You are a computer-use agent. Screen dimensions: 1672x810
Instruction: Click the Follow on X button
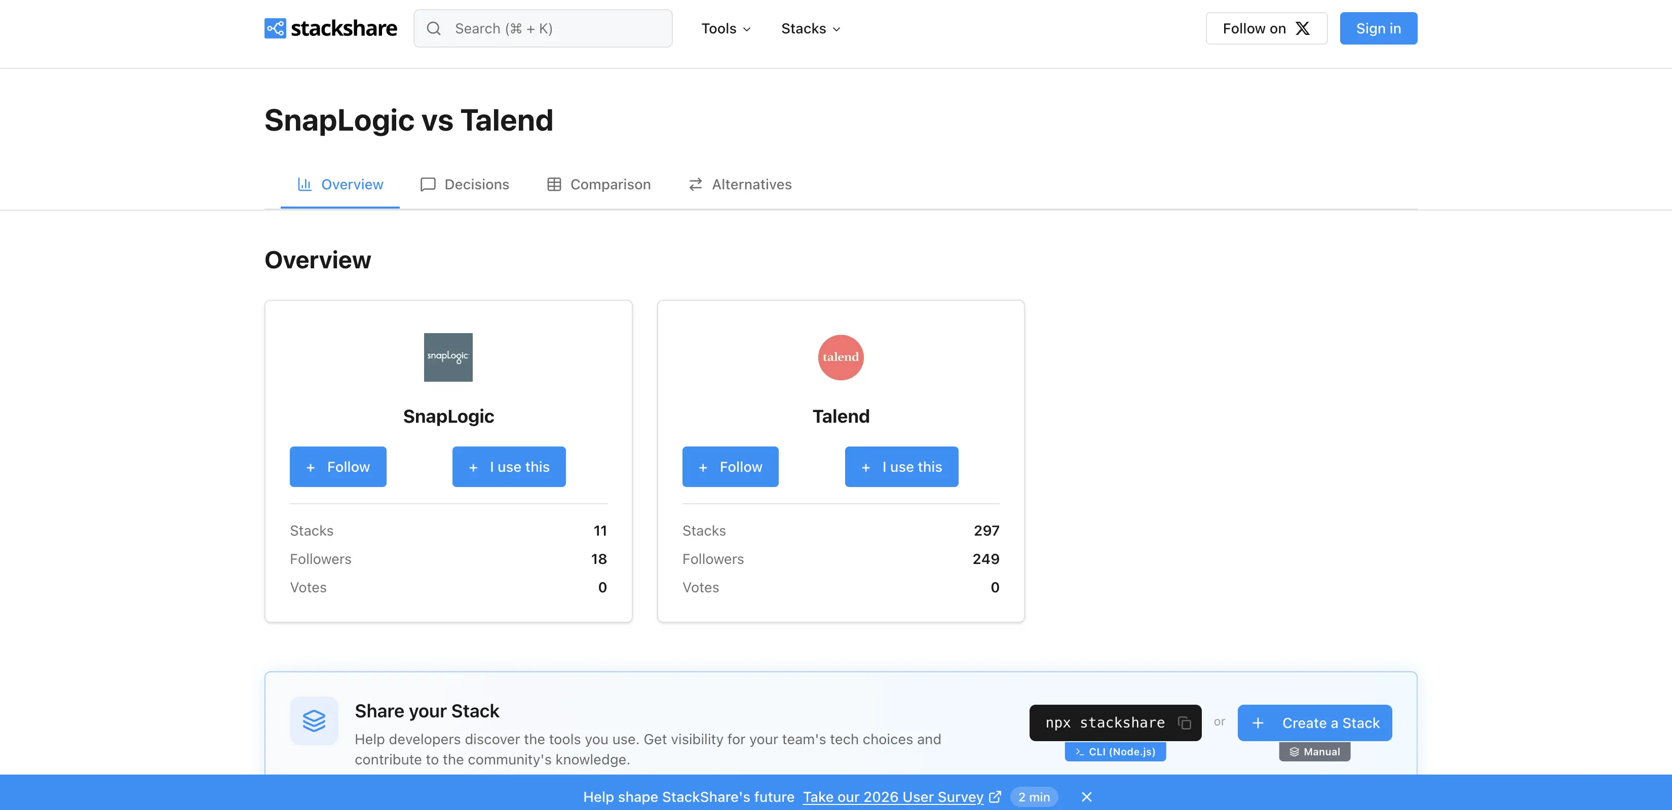[x=1266, y=28]
